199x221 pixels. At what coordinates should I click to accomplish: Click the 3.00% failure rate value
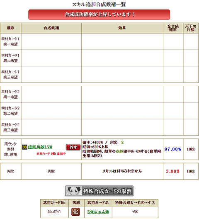coord(173,171)
